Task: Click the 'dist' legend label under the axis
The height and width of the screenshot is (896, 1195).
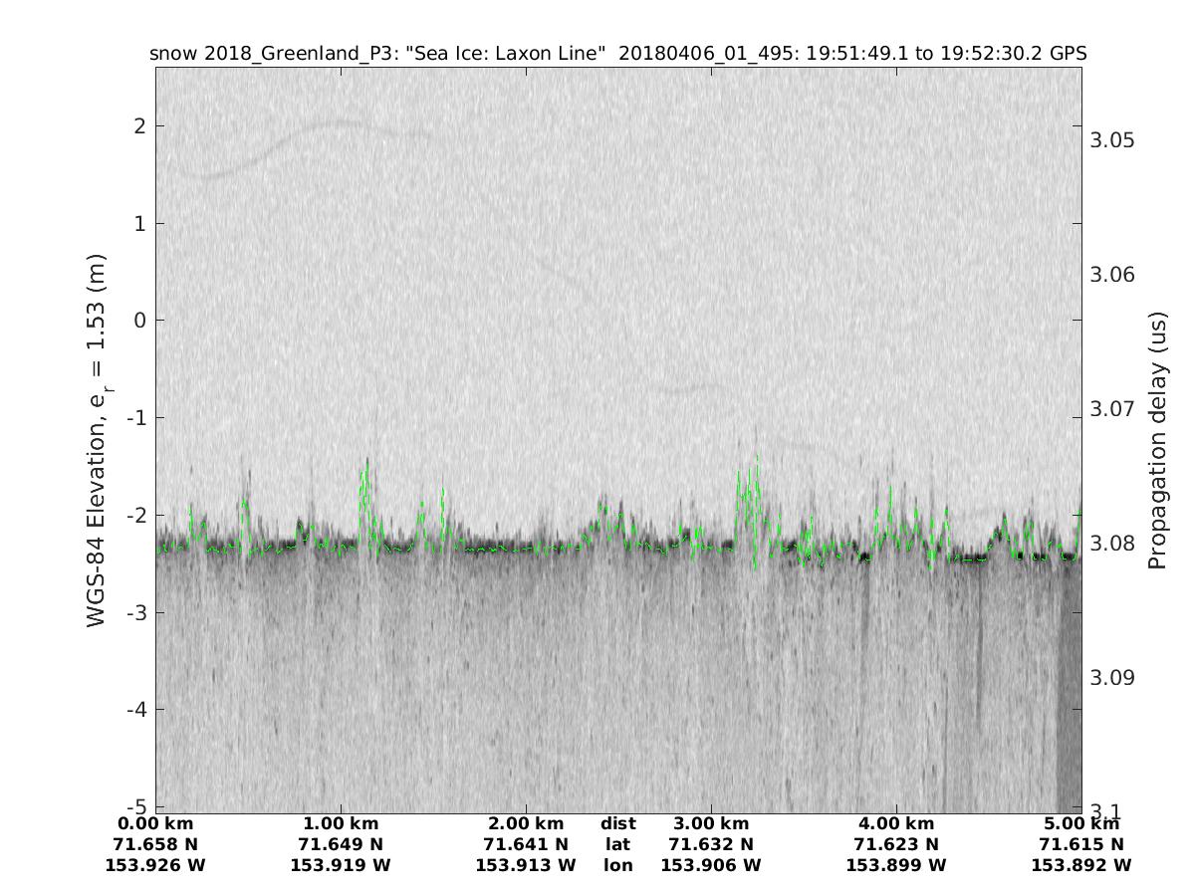Action: click(x=617, y=823)
